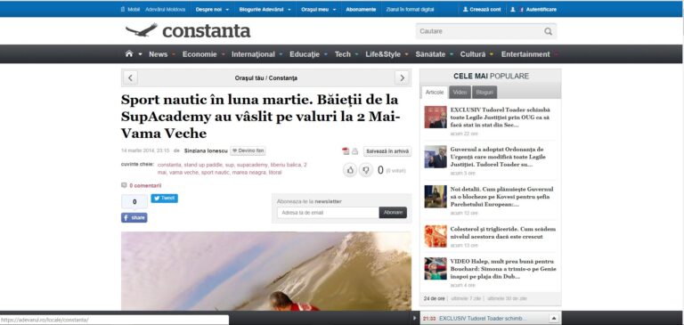Viewport: 684px width, 325px height.
Task: Open the Life&Style menu
Action: click(383, 54)
